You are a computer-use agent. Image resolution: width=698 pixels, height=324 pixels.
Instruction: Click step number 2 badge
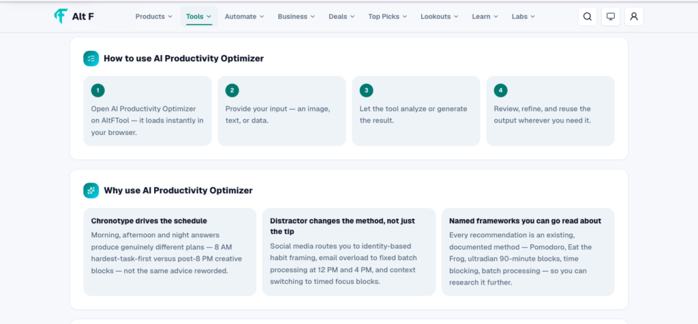point(232,91)
